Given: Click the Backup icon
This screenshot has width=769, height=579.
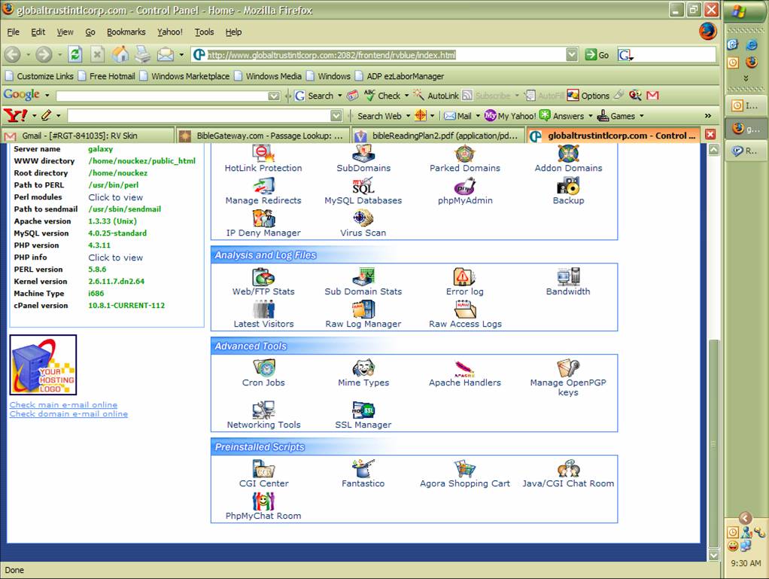Looking at the screenshot, I should tap(568, 187).
